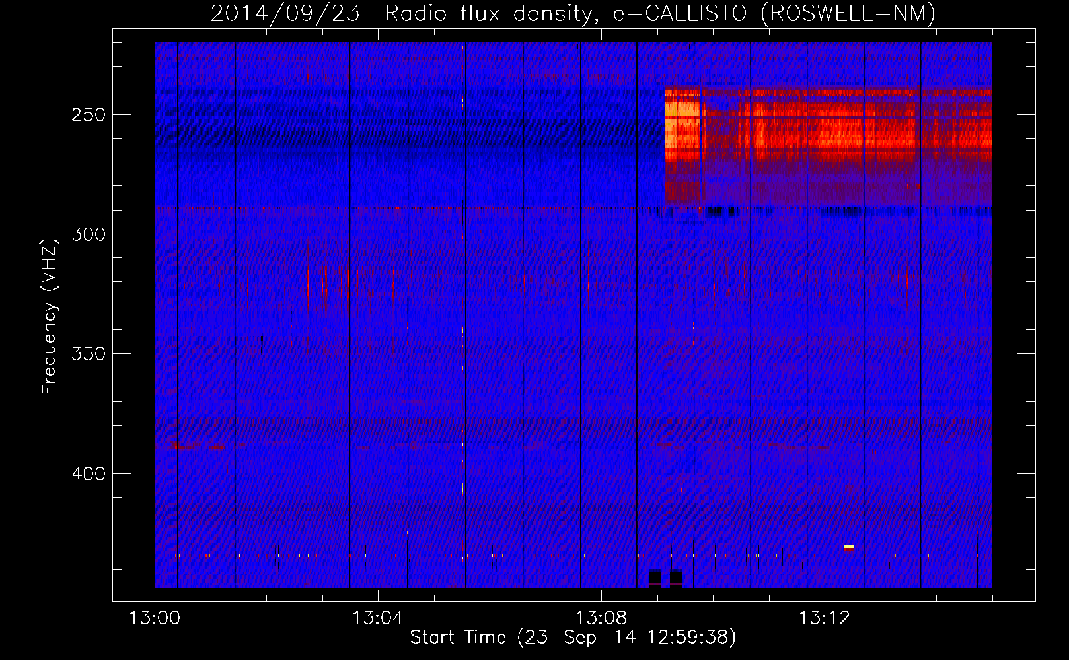Click the 250 frequency tick label
Viewport: 1069px width, 660px height.
[x=89, y=115]
